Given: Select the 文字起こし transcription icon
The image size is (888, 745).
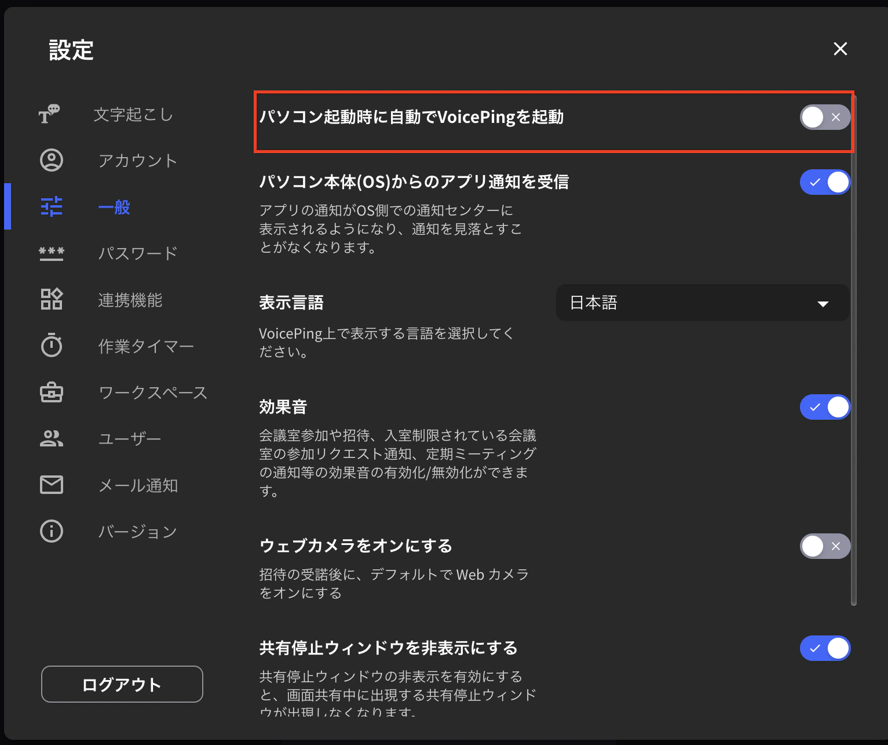Looking at the screenshot, I should [x=51, y=114].
